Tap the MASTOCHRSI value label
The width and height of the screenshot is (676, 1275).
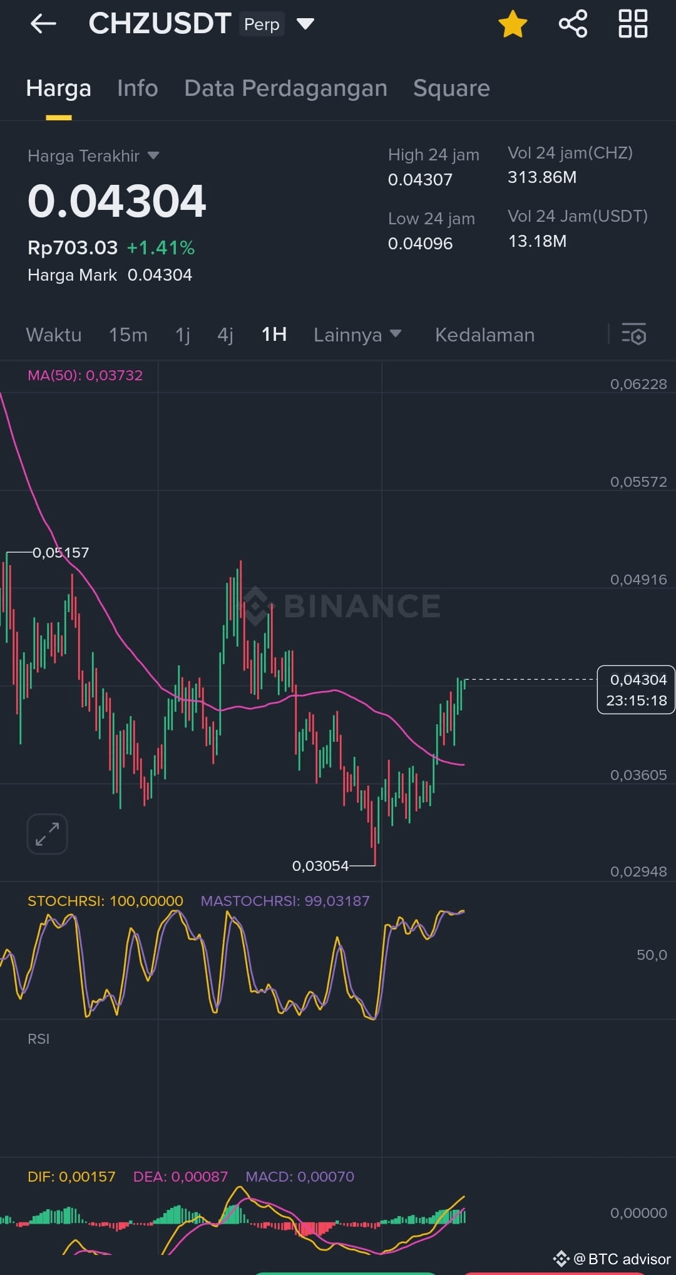[285, 901]
